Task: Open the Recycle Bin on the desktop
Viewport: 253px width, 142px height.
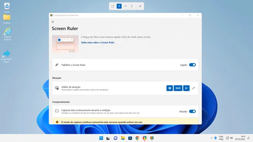Action: 7,7
